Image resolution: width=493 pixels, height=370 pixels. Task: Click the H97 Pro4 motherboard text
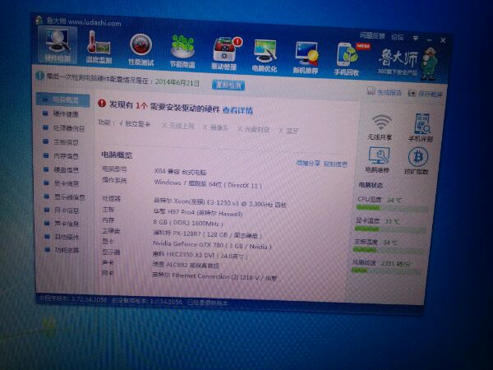pyautogui.click(x=198, y=213)
